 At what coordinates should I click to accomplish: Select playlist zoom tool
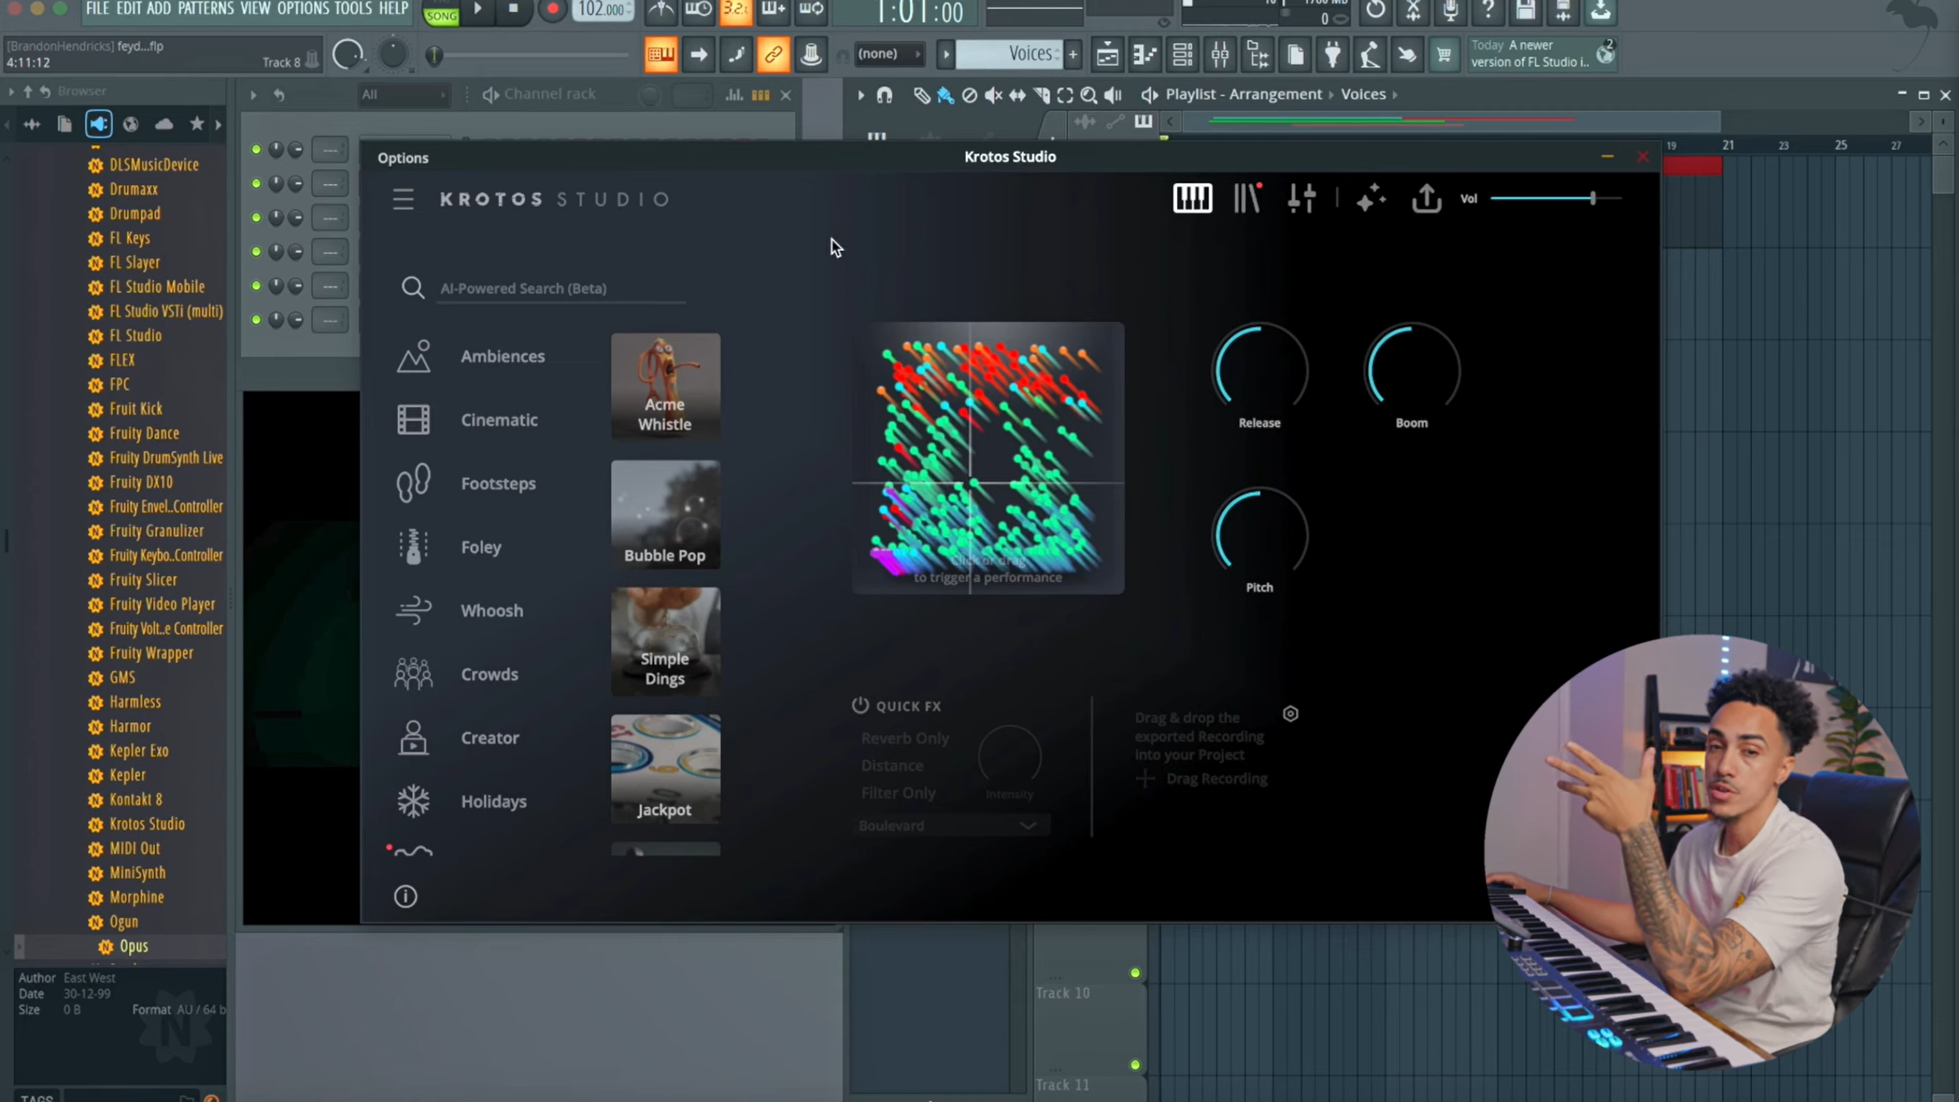[x=1088, y=95]
